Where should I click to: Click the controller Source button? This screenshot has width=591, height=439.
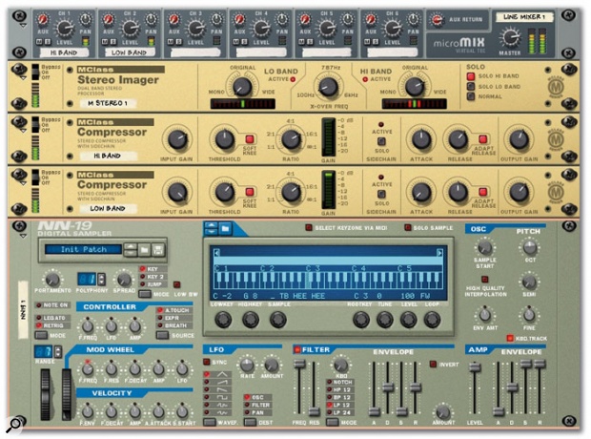pos(163,335)
